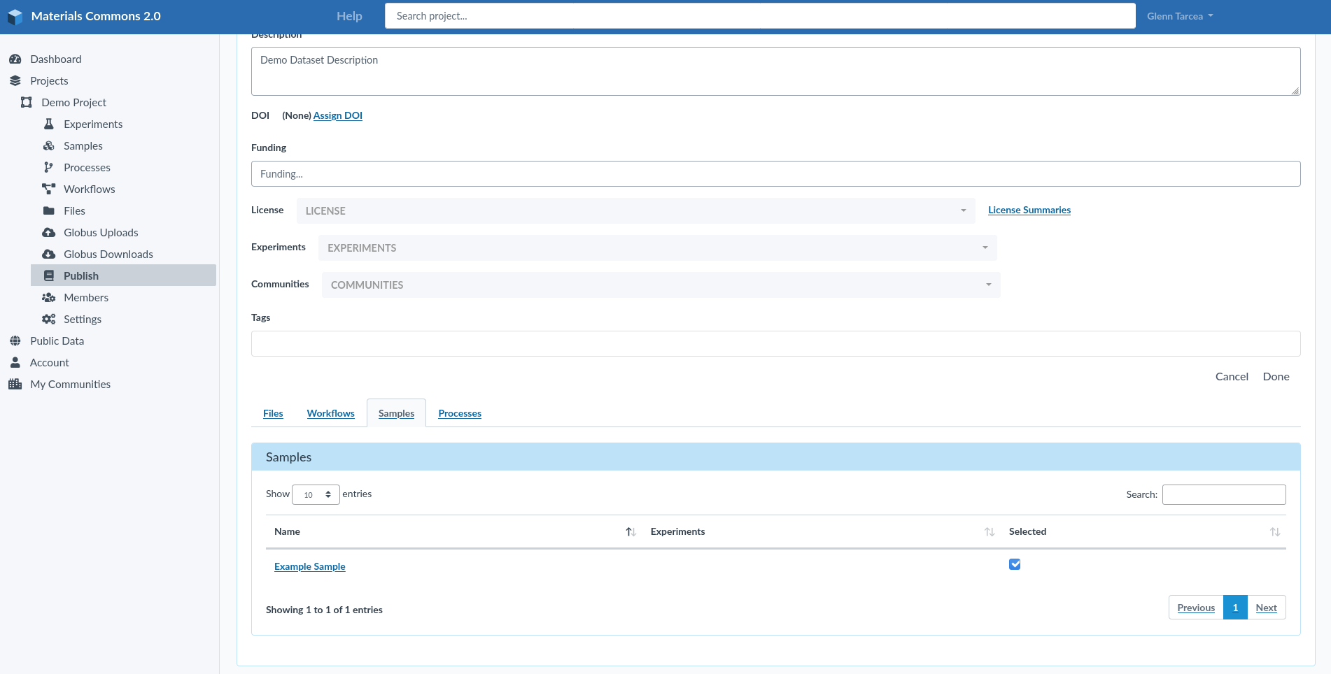Focus the Search project field

(760, 16)
